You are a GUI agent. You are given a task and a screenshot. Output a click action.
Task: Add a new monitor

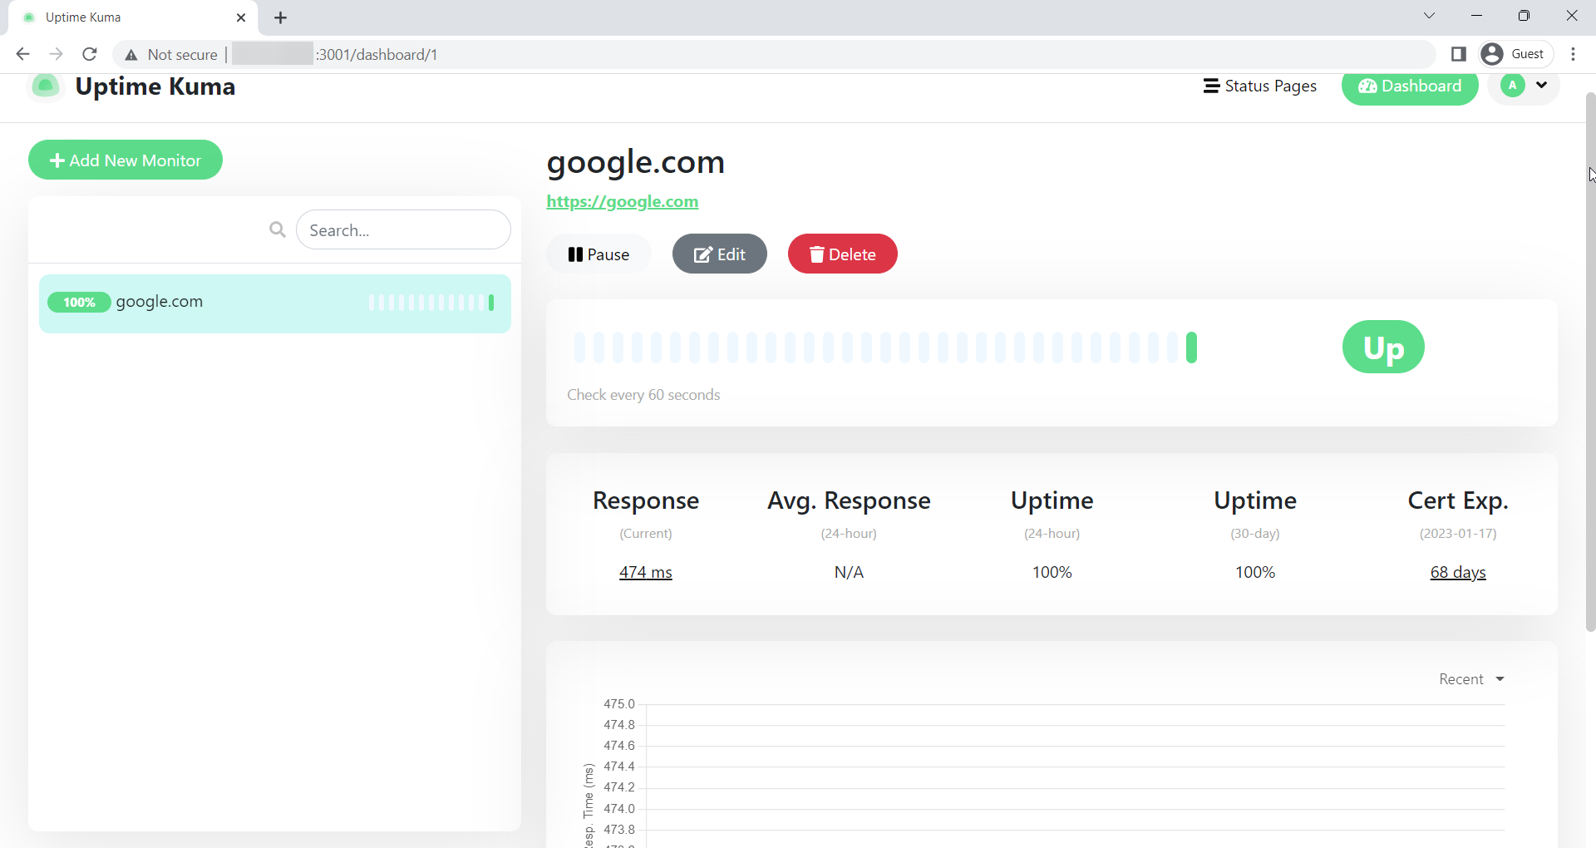point(126,160)
